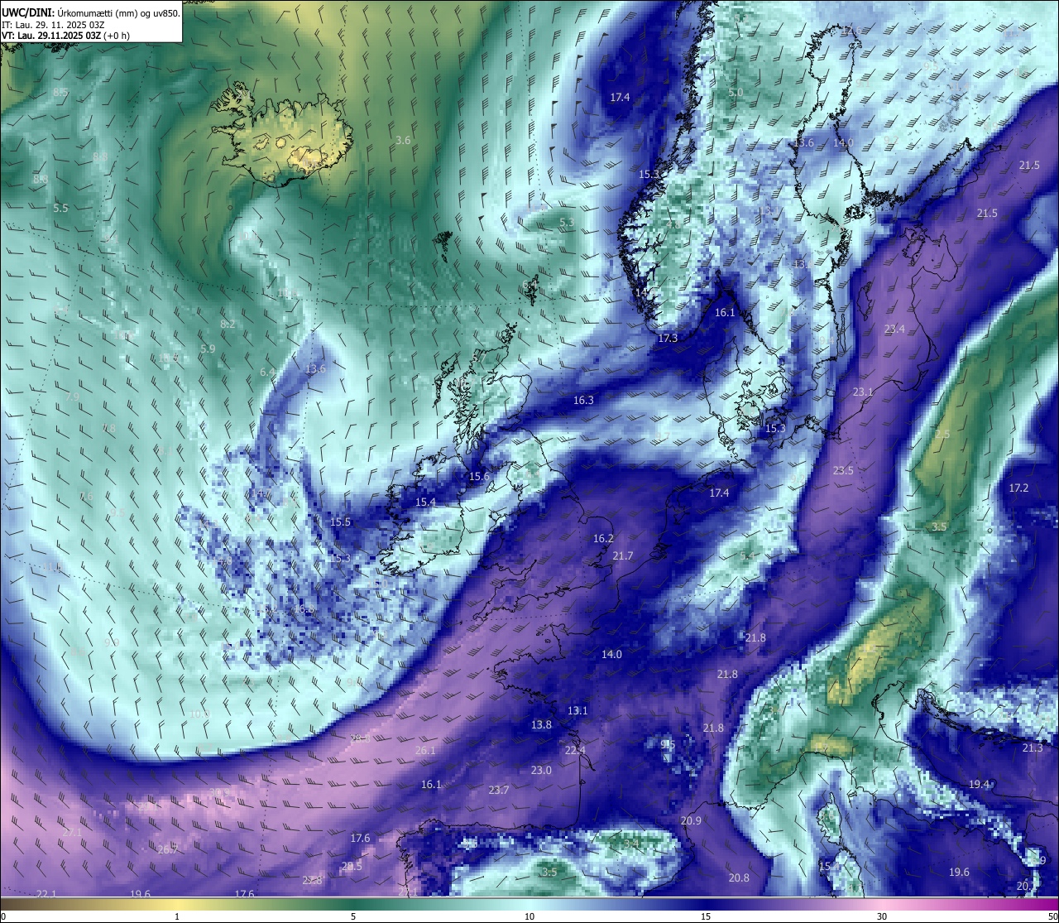Click the colour scale tick label '5'

coord(353,916)
